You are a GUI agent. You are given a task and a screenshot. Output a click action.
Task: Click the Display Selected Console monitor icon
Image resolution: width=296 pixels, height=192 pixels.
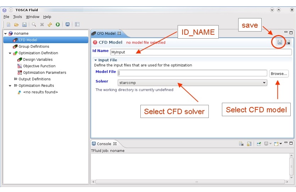pos(266,144)
